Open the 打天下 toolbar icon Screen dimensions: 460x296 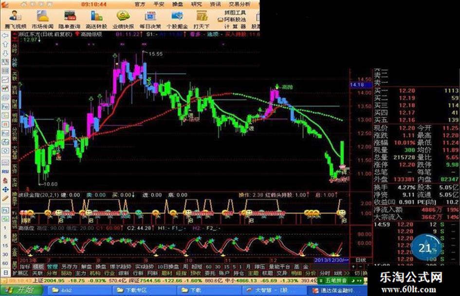tap(202, 19)
